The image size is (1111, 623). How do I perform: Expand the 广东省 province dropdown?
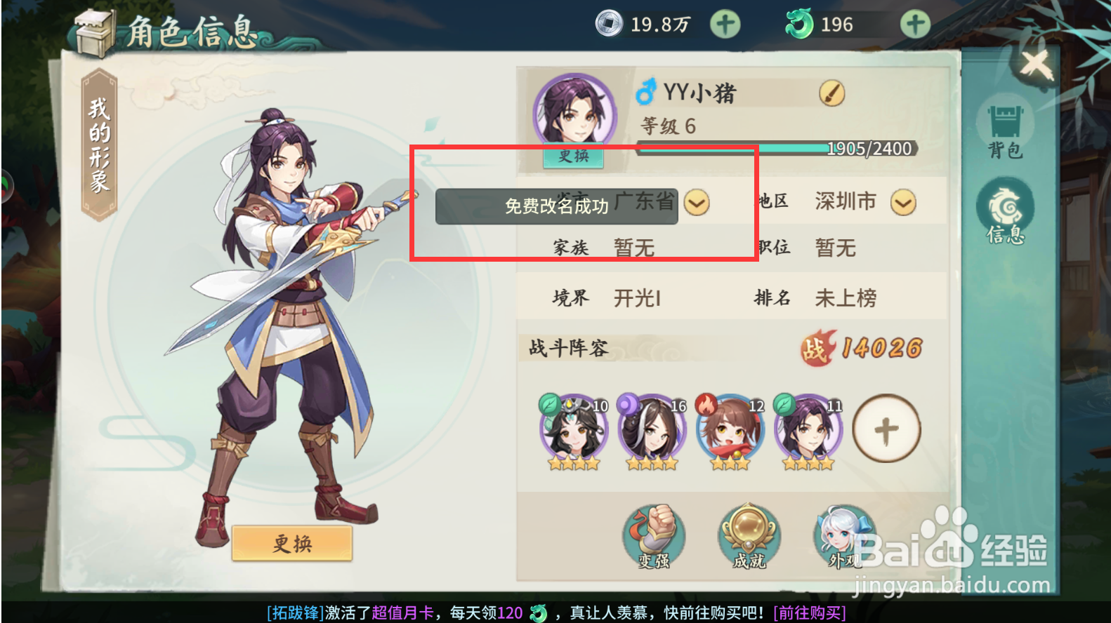tap(697, 203)
